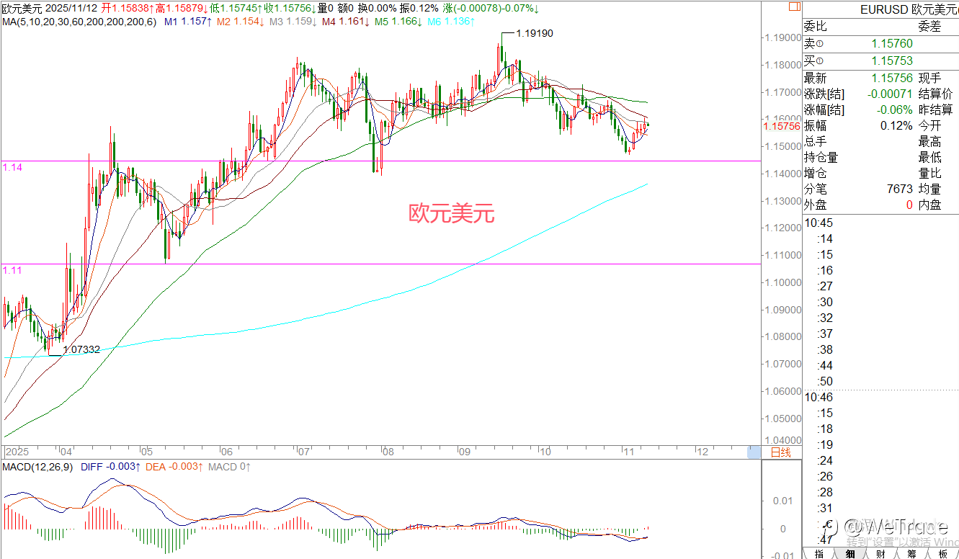This screenshot has height=559, width=959.
Task: Click the M2 1.154 moving average value
Action: [240, 22]
